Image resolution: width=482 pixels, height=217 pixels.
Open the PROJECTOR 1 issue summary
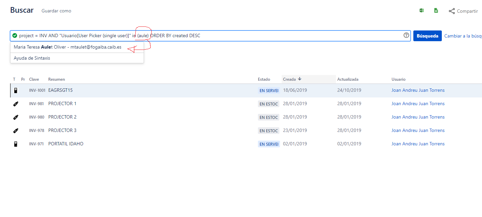pyautogui.click(x=62, y=103)
